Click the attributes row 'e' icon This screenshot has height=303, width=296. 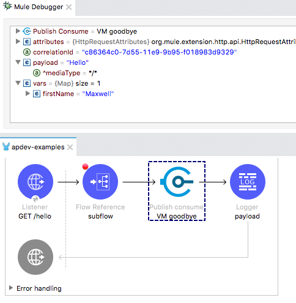27,42
